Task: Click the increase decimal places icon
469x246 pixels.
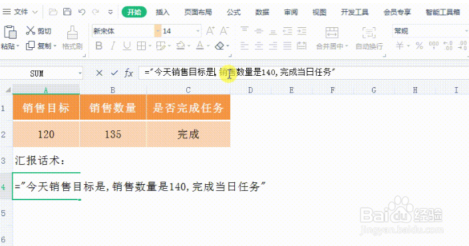Action: (448, 45)
